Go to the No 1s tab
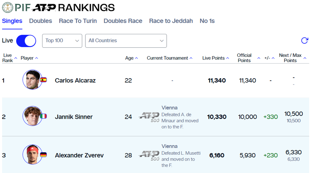311x173 pixels. 207,21
